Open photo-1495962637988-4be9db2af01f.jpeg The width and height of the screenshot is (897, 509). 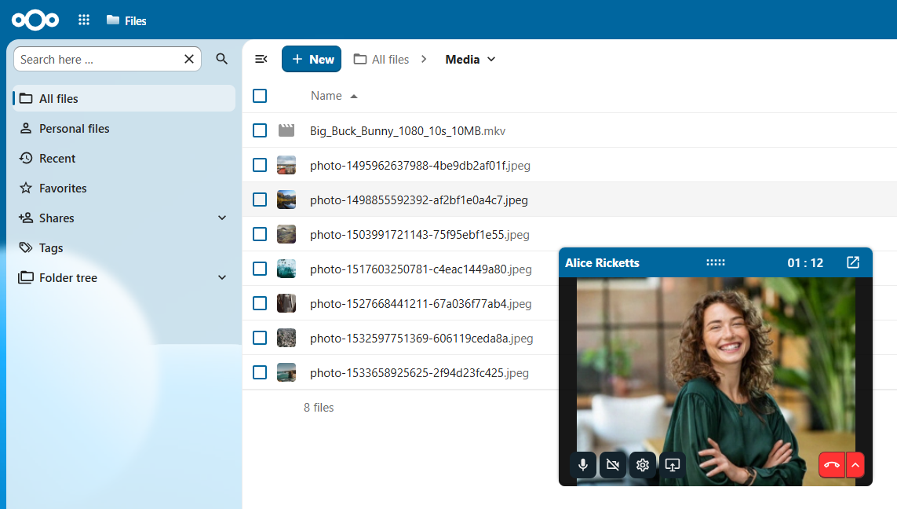[420, 166]
